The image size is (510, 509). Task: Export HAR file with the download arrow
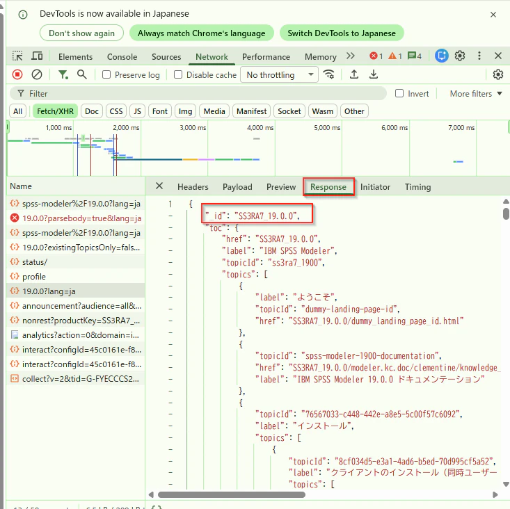point(374,74)
